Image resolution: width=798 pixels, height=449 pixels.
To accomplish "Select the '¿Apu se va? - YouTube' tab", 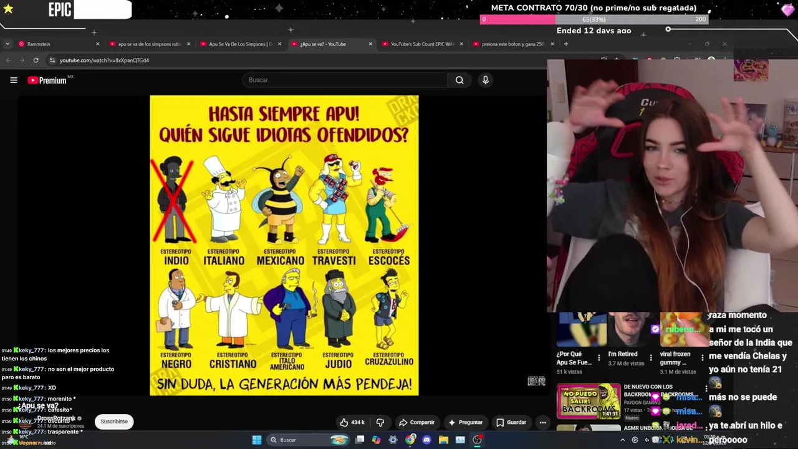I will 332,44.
